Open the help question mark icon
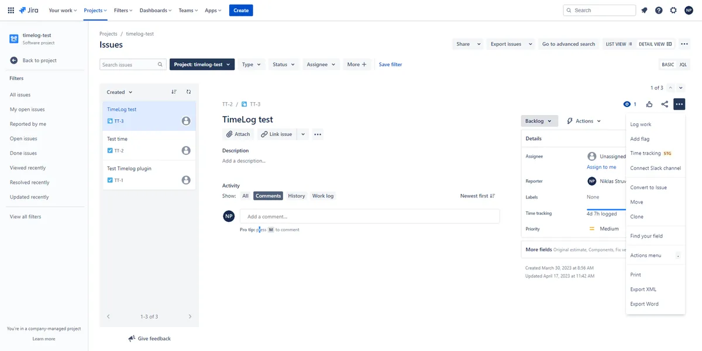Image resolution: width=702 pixels, height=351 pixels. coord(659,10)
